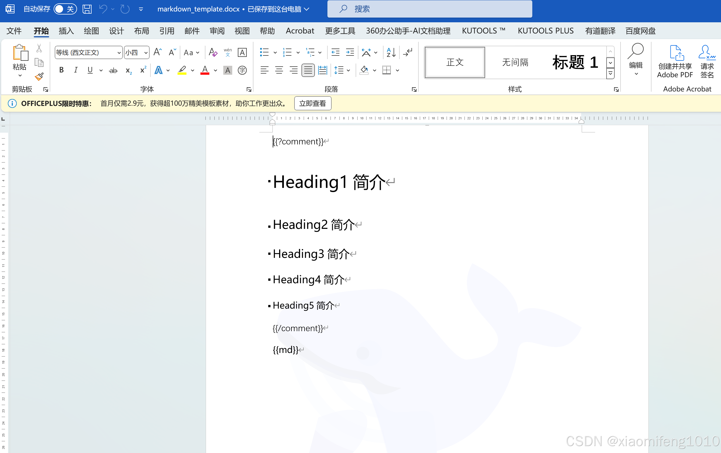Click the Sort A-Z icon
721x453 pixels.
[x=391, y=53]
